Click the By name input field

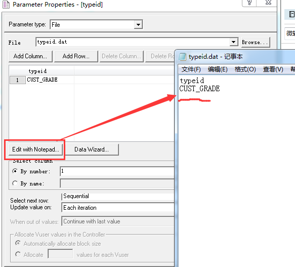tap(117, 183)
